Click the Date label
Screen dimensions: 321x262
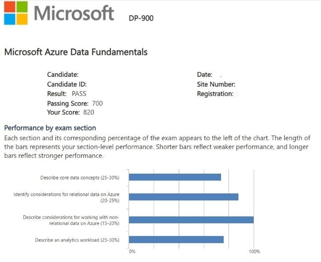point(204,75)
